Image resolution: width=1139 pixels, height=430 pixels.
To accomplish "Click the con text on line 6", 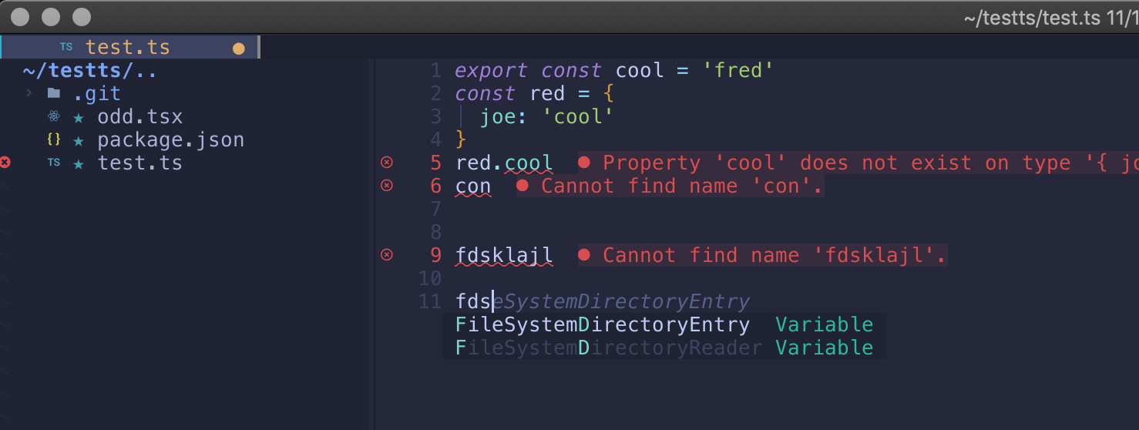I will pos(473,186).
